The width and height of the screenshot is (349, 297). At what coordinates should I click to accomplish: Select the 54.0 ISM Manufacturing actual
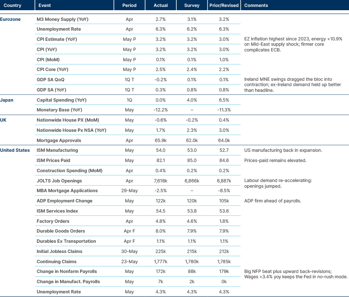(160, 150)
